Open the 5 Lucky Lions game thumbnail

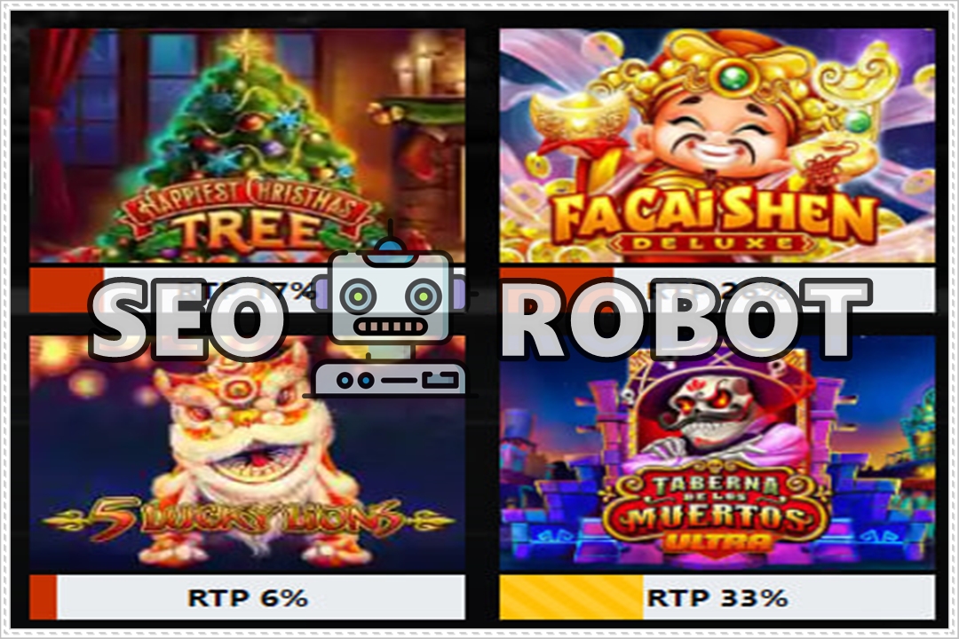pos(247,454)
